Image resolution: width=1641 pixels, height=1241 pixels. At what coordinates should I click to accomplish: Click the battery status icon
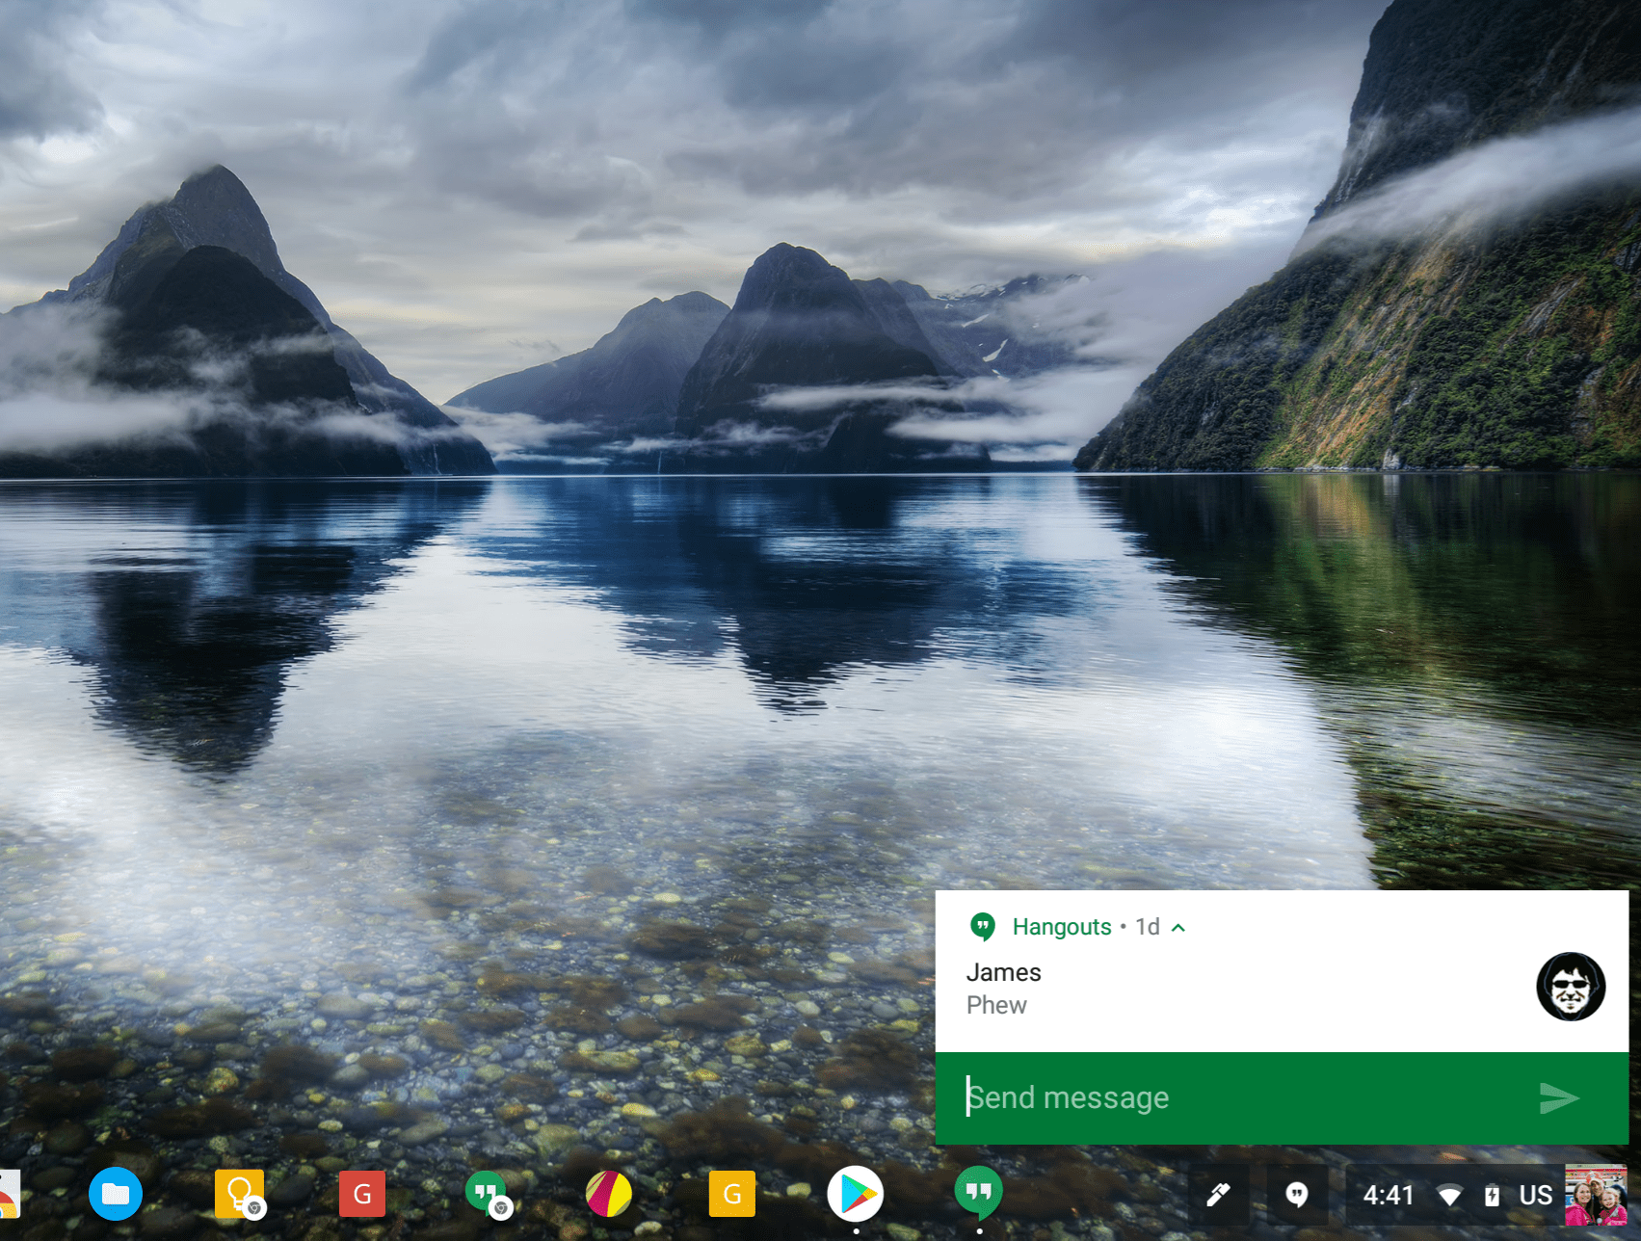click(x=1492, y=1195)
